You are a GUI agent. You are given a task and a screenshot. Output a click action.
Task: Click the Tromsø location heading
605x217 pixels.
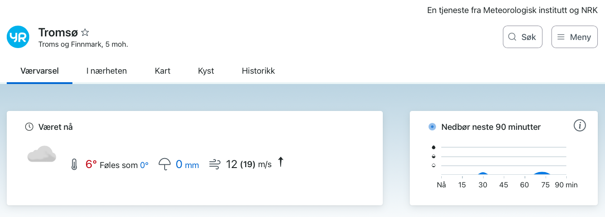click(58, 32)
